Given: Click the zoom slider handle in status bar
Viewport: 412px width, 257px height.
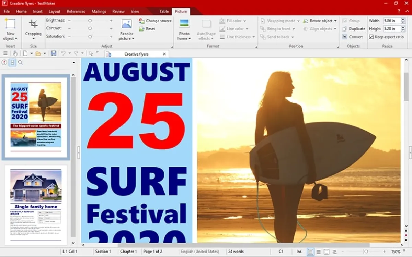Looking at the screenshot, I should click(366, 252).
